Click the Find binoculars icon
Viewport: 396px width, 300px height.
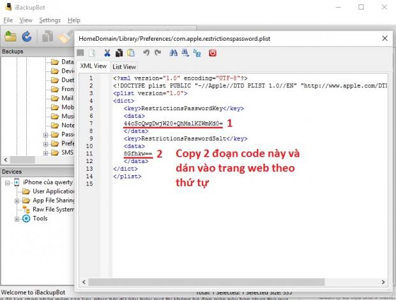[x=175, y=53]
